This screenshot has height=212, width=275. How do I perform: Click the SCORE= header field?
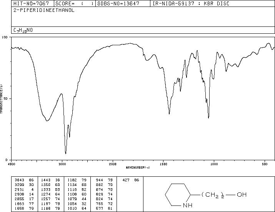(x=75, y=3)
